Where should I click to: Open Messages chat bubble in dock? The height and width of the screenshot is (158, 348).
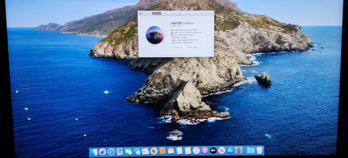[x=137, y=152]
